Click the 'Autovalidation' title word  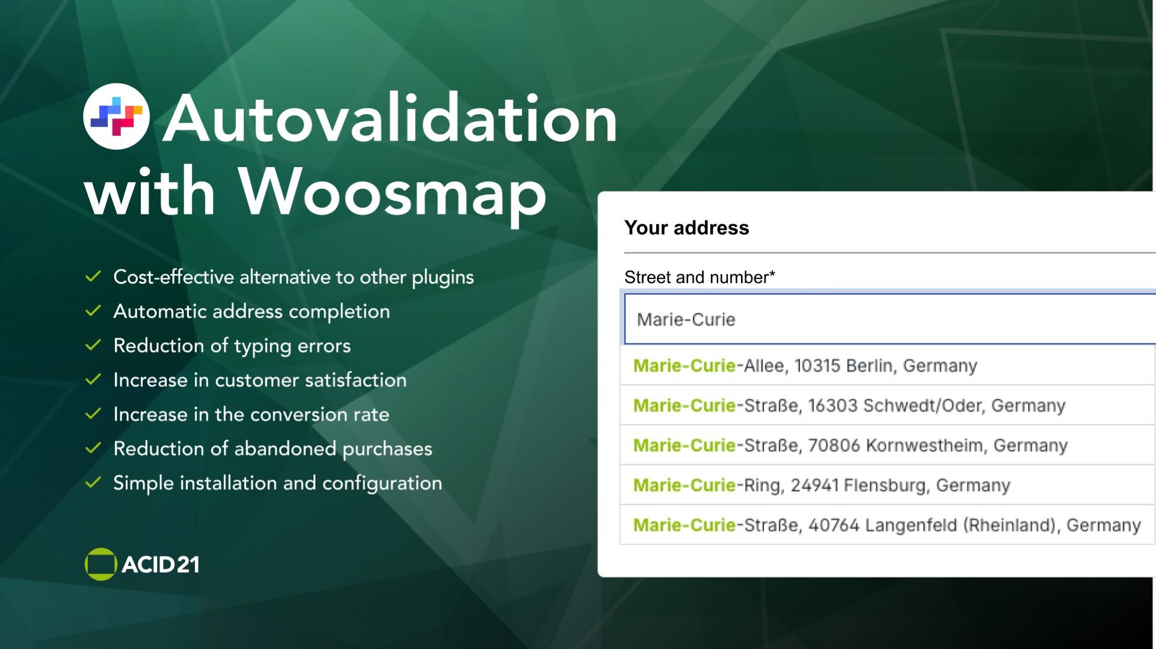point(390,117)
